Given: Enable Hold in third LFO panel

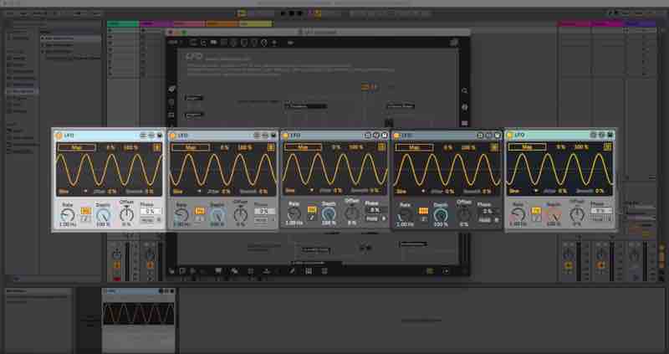Looking at the screenshot, I should tap(371, 218).
